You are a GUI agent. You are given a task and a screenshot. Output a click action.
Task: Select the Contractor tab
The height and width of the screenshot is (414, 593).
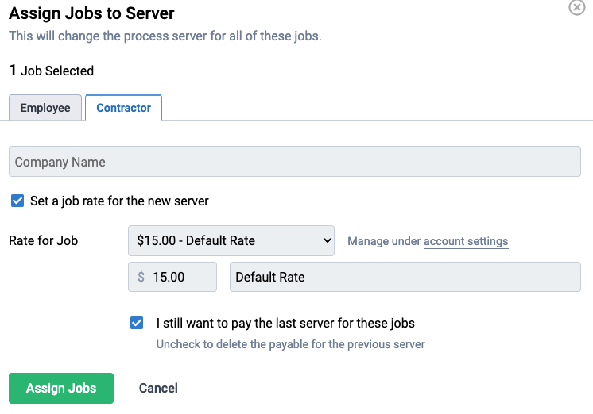point(124,108)
